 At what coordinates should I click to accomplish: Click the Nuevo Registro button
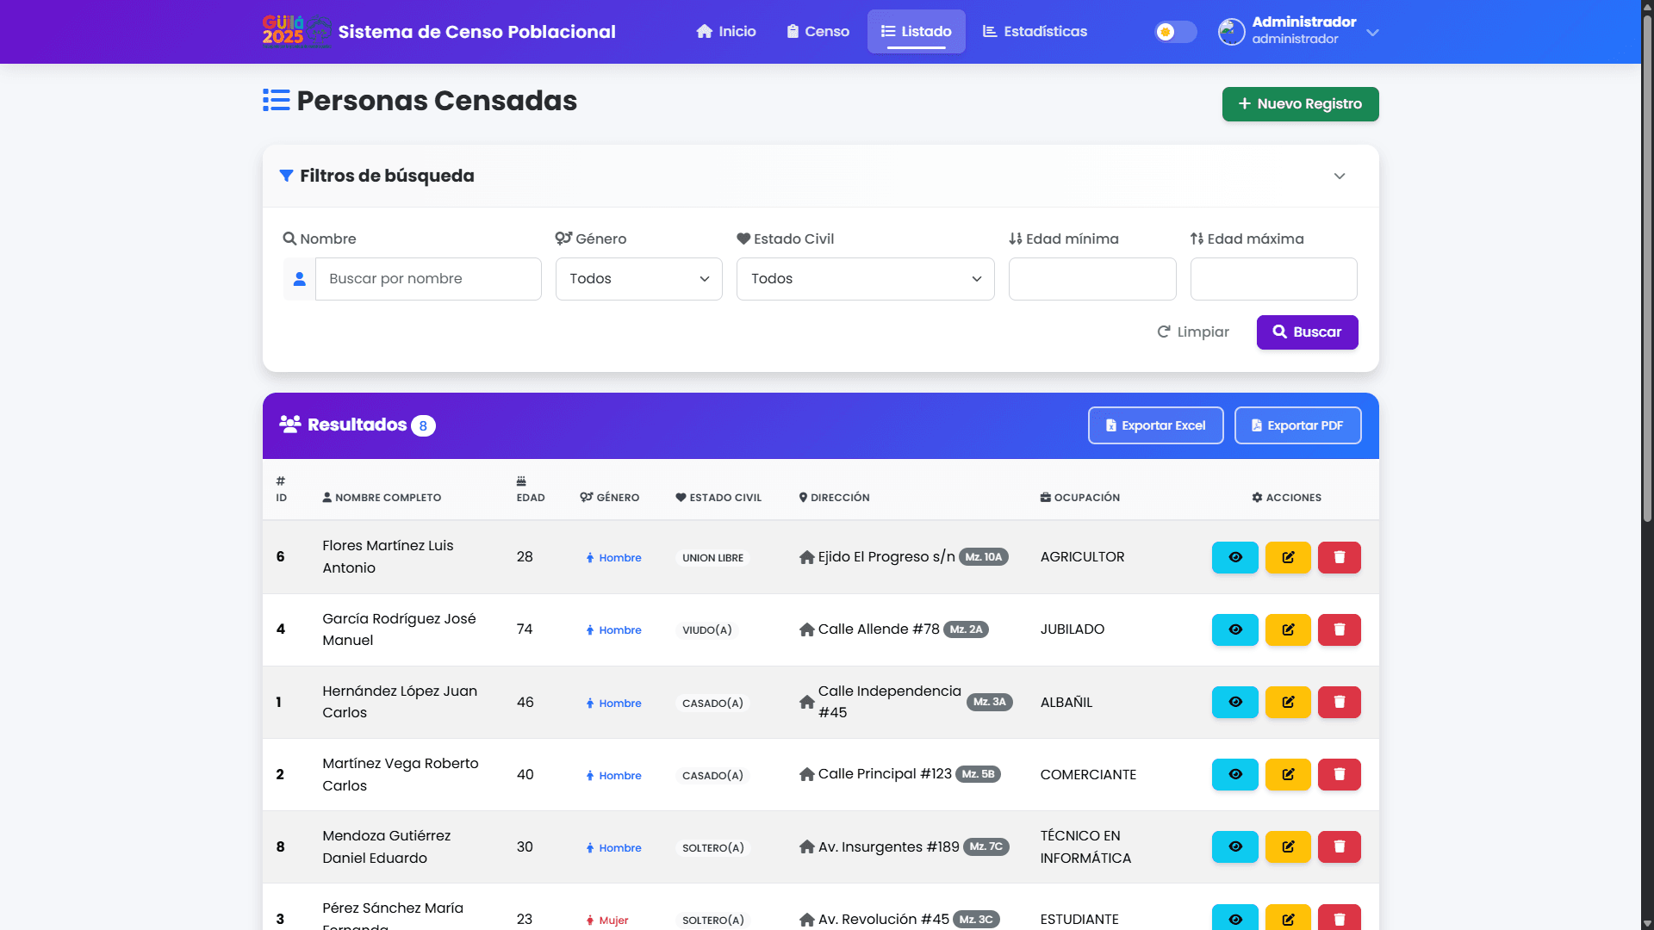(1300, 103)
